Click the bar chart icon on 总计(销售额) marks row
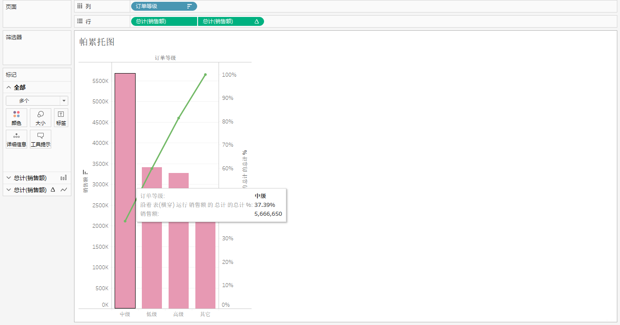 point(63,178)
